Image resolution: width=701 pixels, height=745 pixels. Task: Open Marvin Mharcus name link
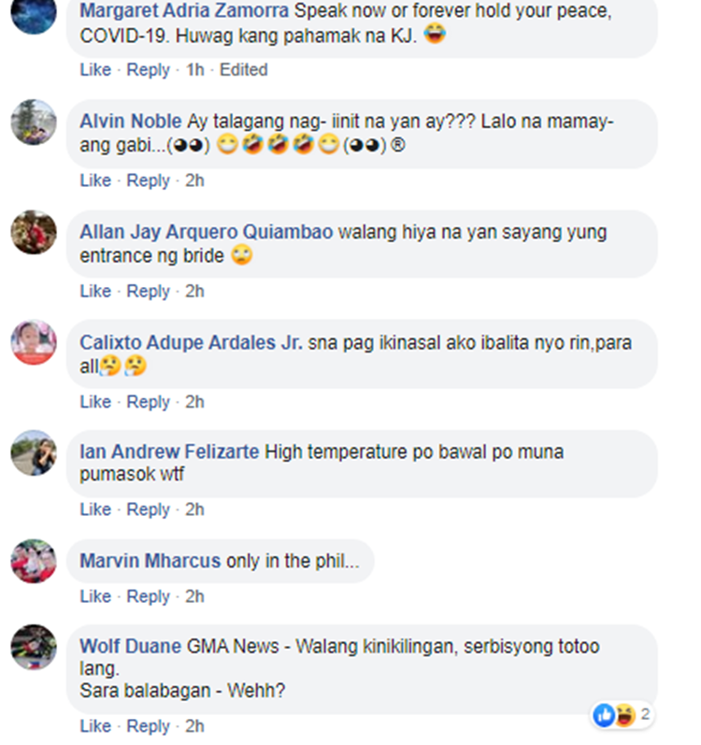click(x=150, y=561)
